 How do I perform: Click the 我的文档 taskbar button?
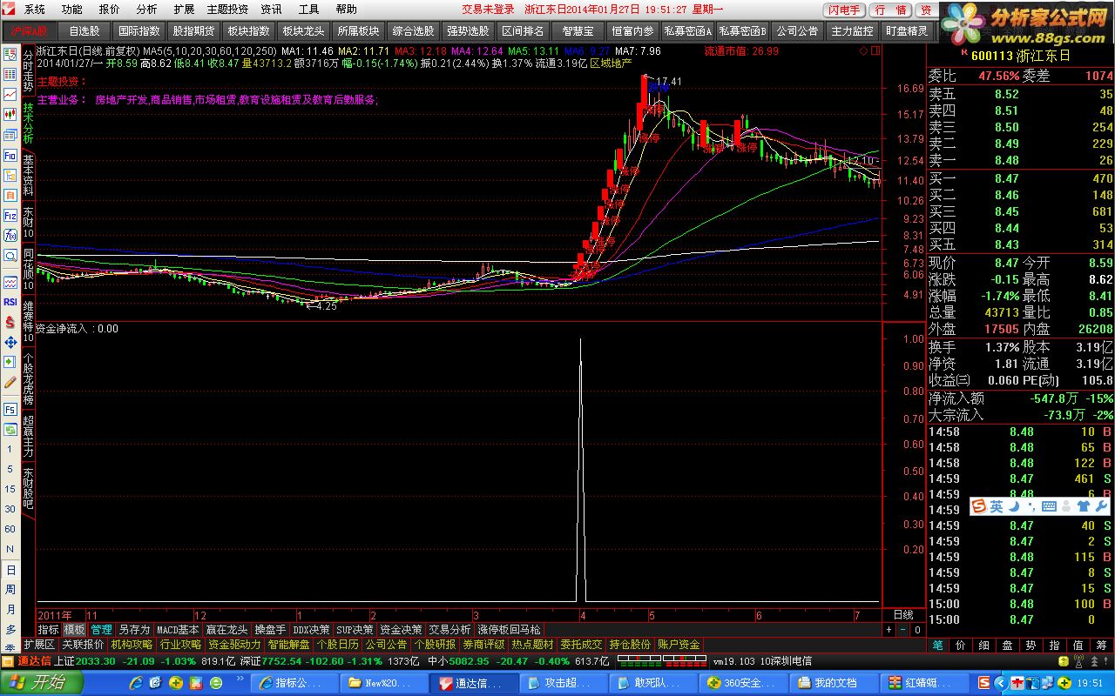[834, 683]
